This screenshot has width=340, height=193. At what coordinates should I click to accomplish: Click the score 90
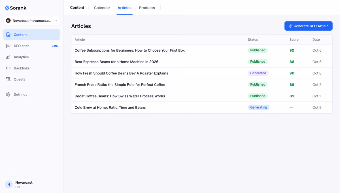pyautogui.click(x=292, y=73)
